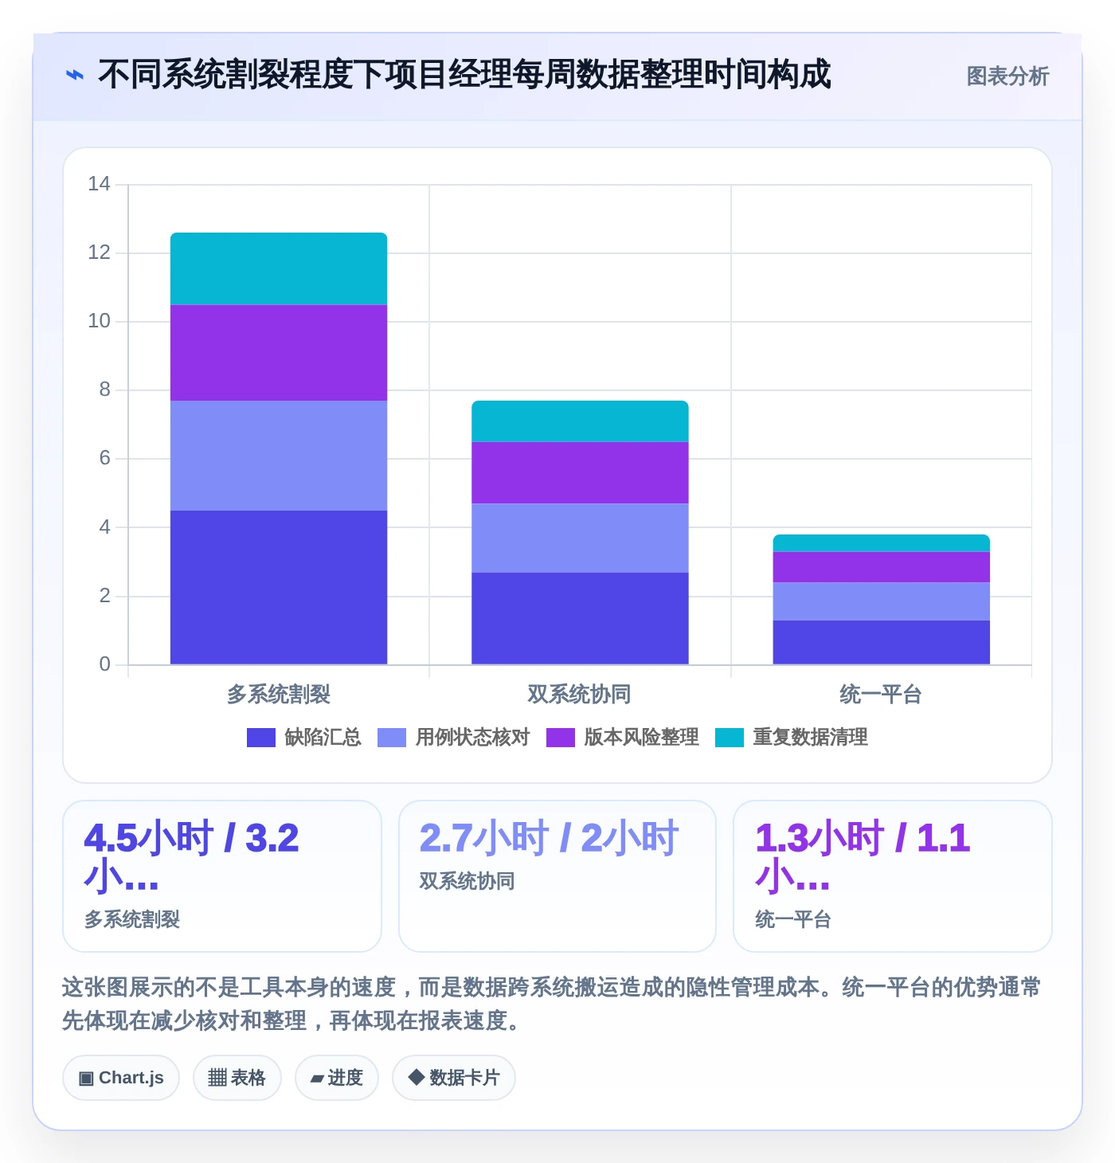Click the 图表分析 label in header

1007,76
